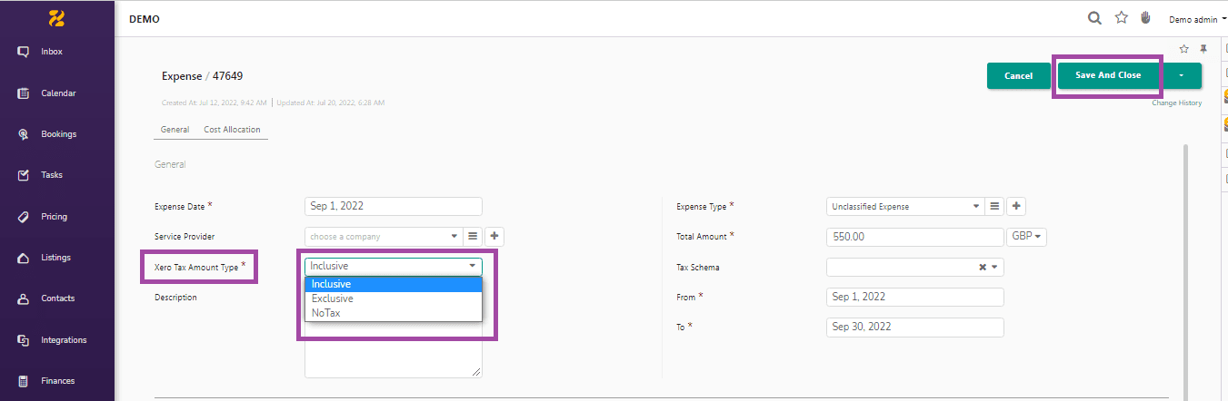Select Exclusive tax option

pos(393,298)
